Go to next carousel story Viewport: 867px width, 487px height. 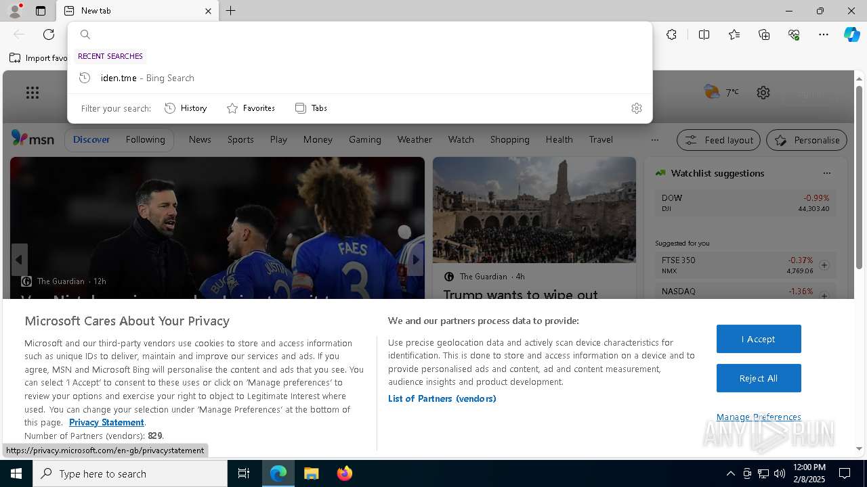pos(416,260)
